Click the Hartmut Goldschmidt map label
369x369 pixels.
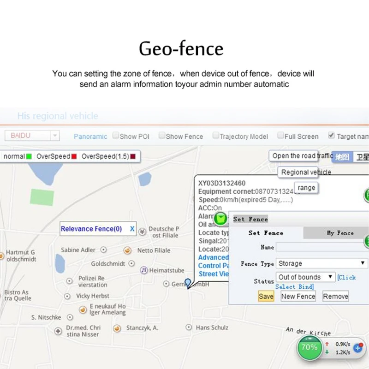21,256
